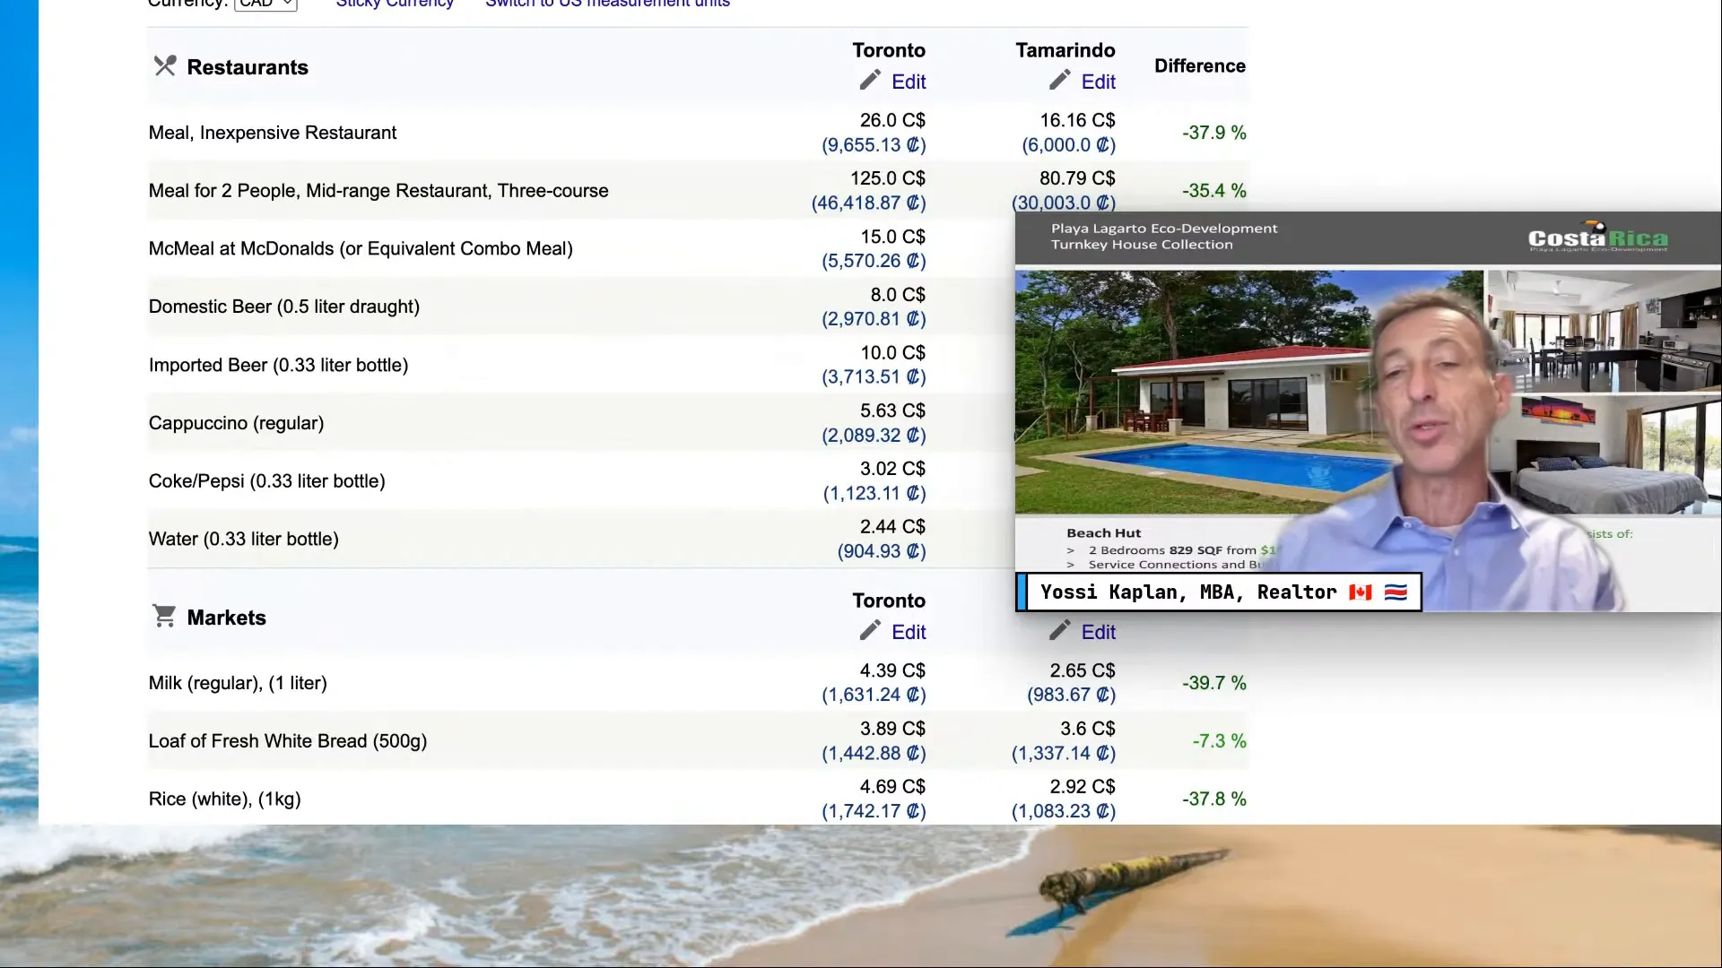Click the 4.39 C$ milk price
1722x968 pixels.
pos(892,670)
